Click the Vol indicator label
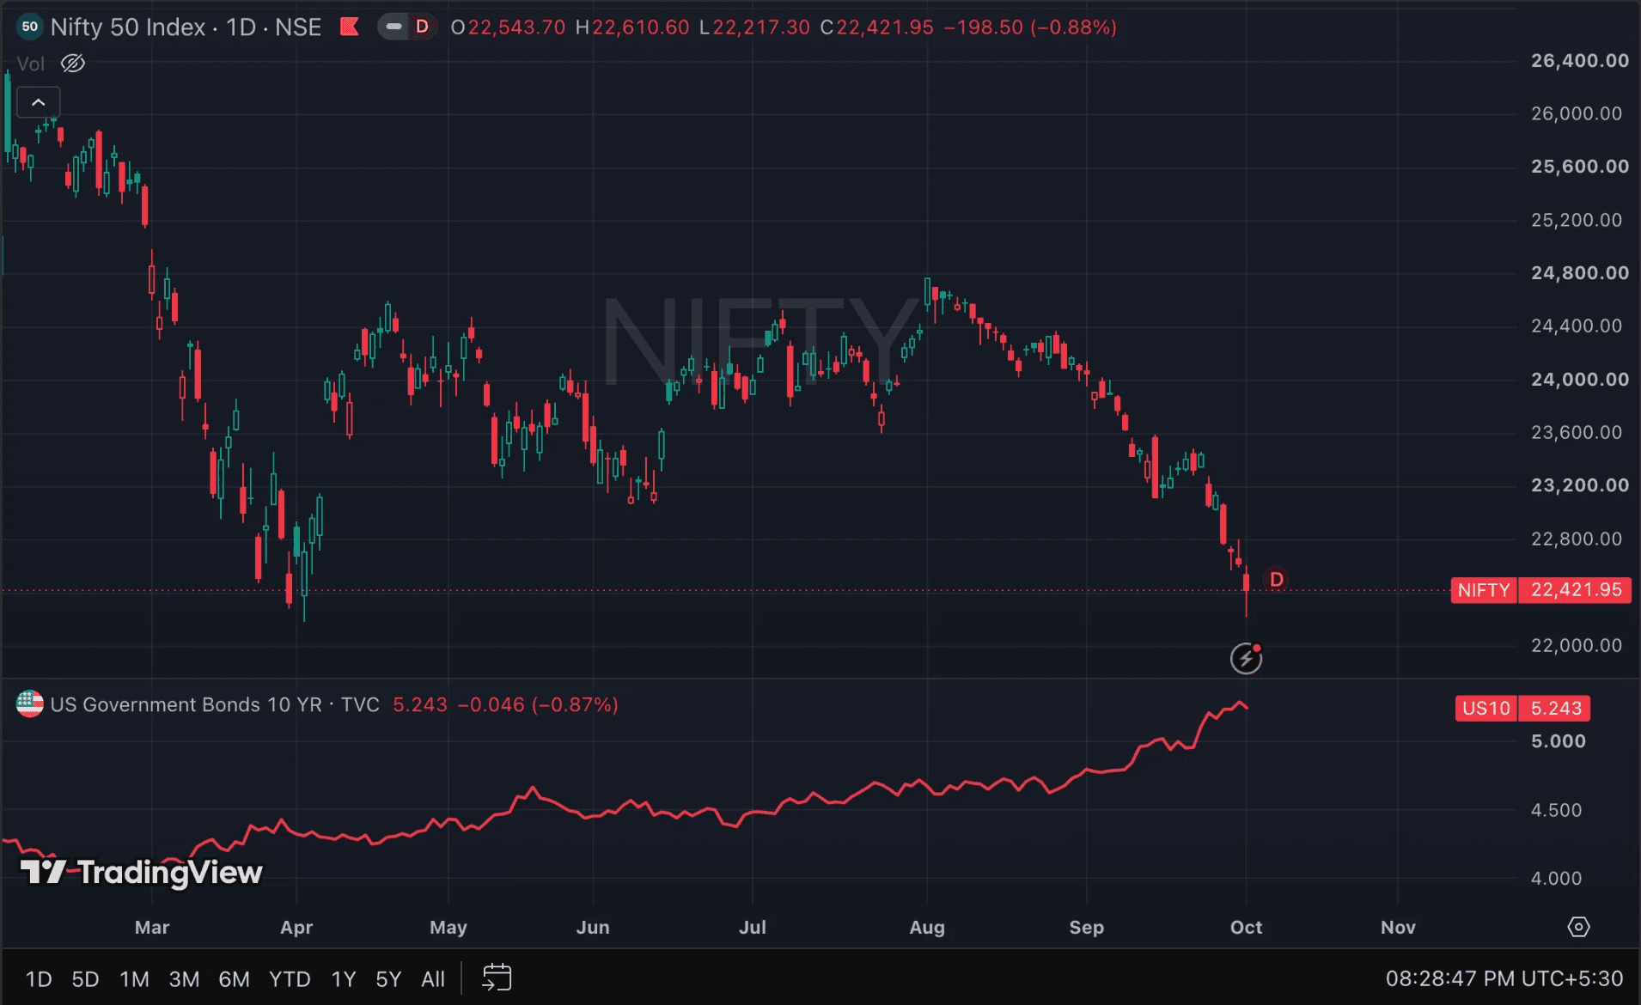The image size is (1641, 1005). tap(30, 64)
